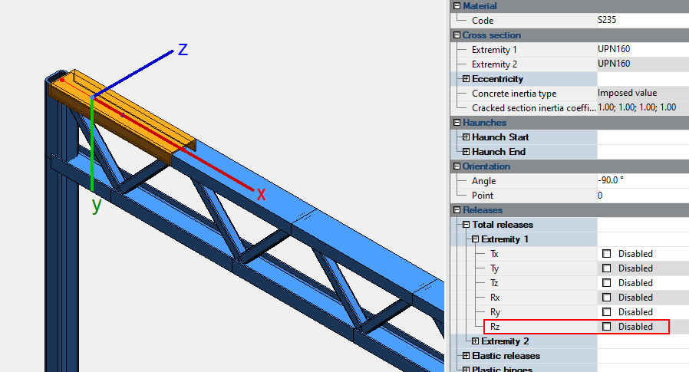
Task: Collapse the Orientation section
Action: click(x=457, y=166)
